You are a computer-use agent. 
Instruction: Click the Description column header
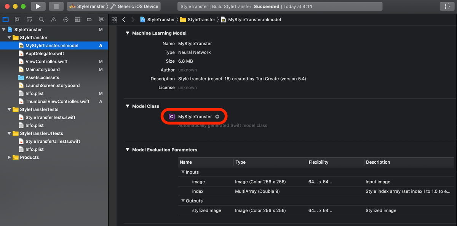click(409, 162)
